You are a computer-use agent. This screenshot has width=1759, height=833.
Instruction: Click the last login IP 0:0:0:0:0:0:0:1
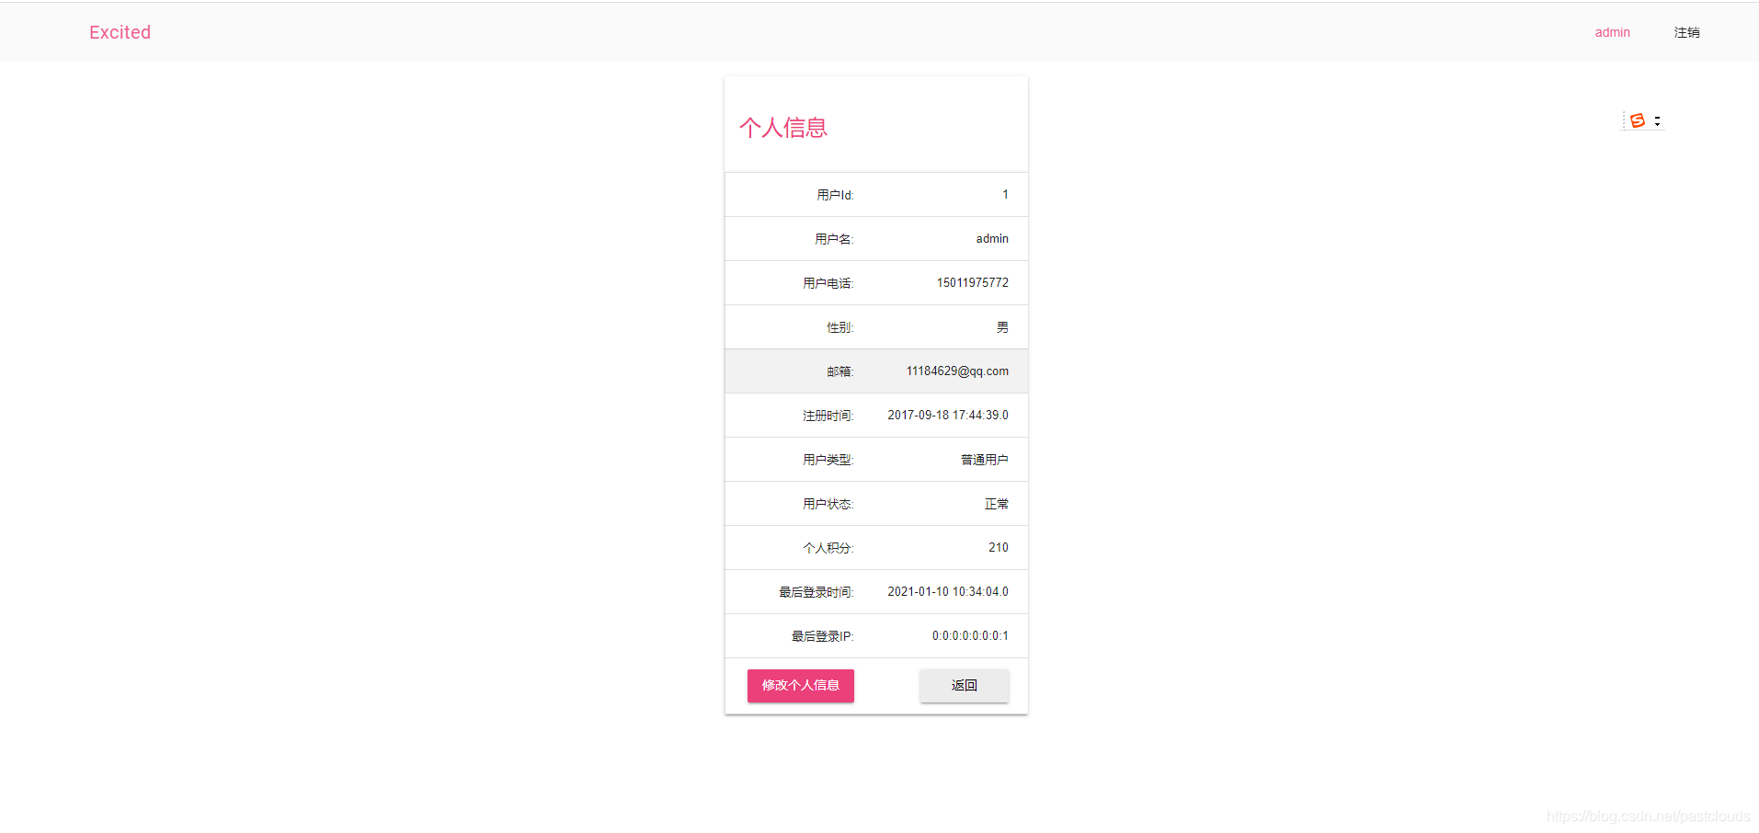969,635
